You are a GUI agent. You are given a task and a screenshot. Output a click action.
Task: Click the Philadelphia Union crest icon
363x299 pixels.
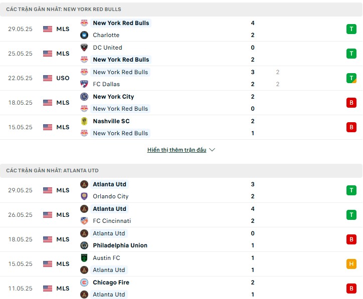coord(84,245)
